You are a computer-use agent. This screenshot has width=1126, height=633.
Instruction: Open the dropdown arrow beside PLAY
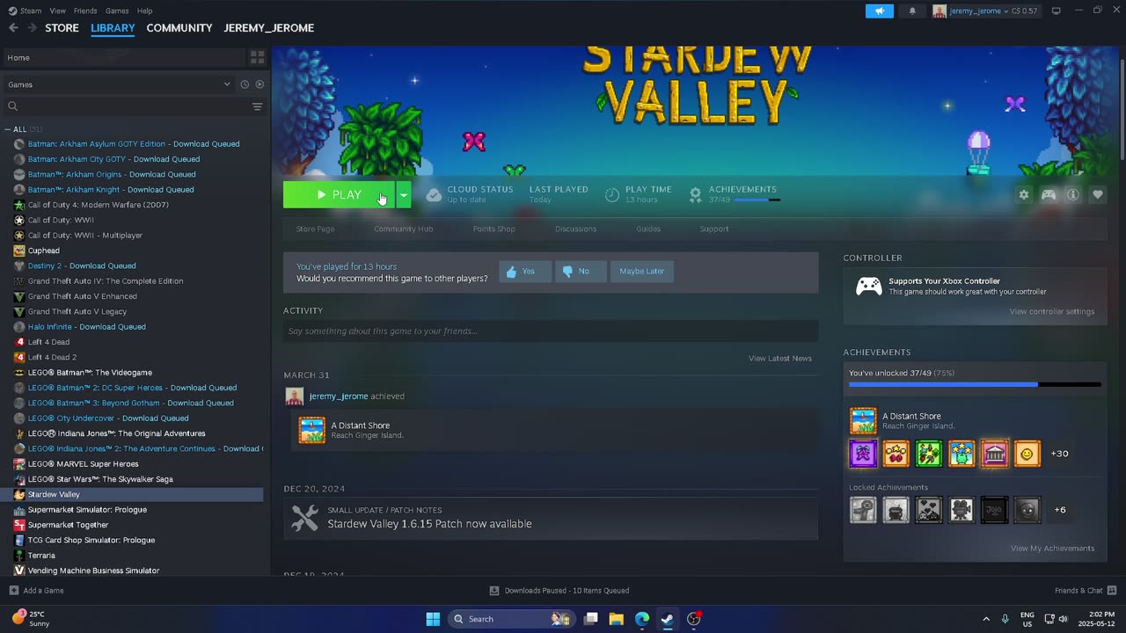(404, 195)
